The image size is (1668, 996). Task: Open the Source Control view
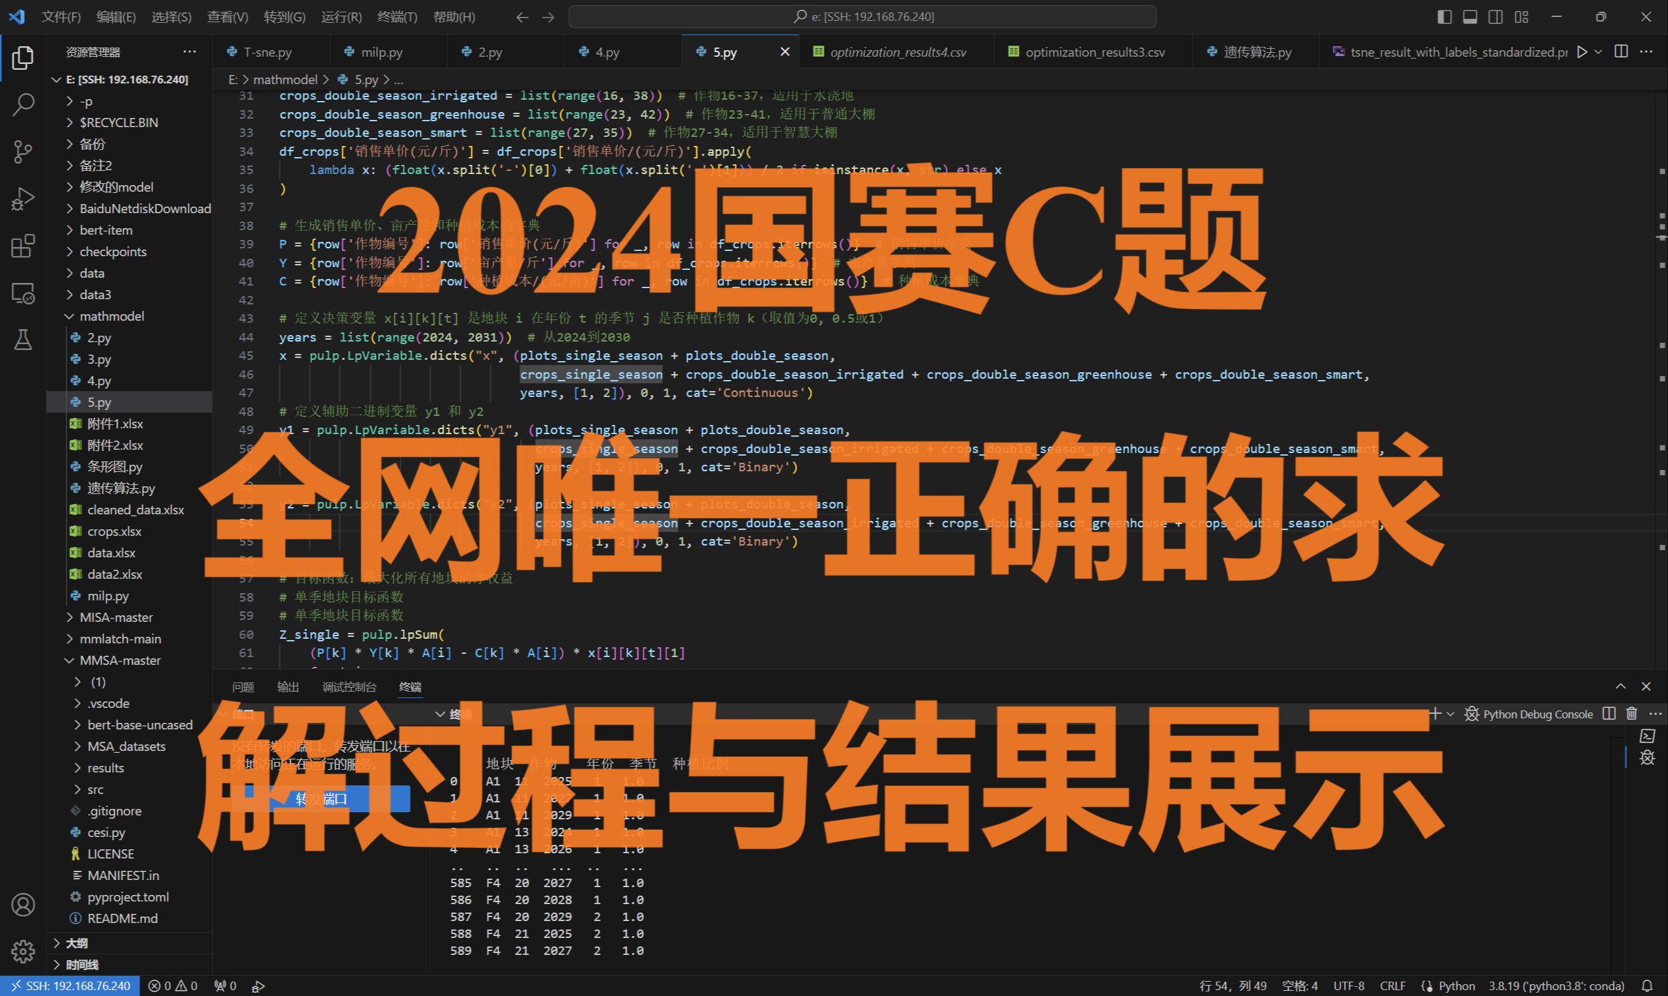pos(23,152)
